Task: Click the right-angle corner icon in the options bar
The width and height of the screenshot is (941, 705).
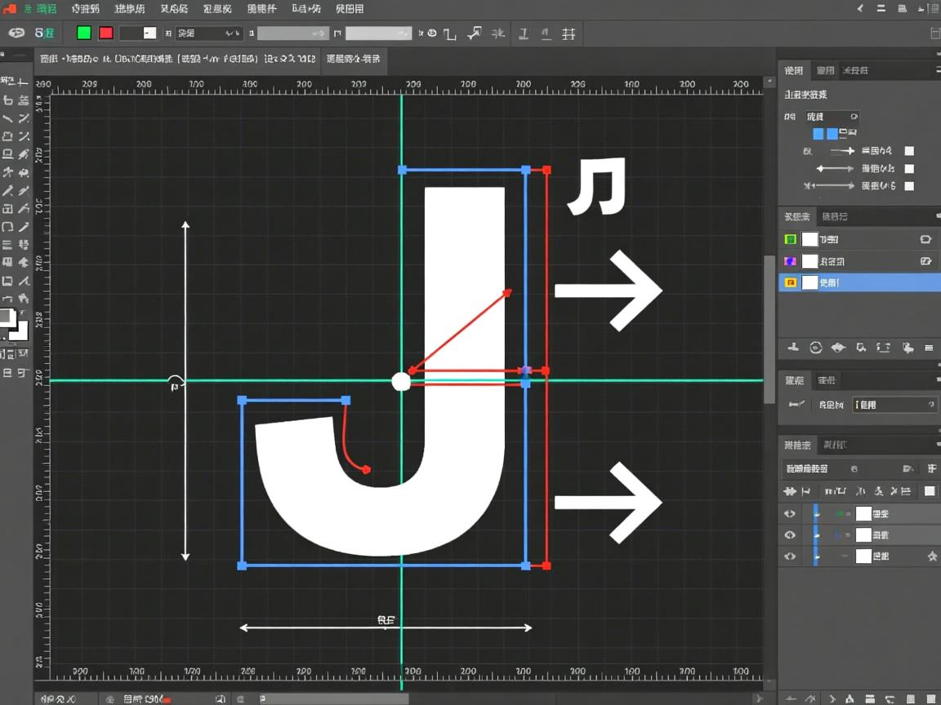Action: coord(449,34)
